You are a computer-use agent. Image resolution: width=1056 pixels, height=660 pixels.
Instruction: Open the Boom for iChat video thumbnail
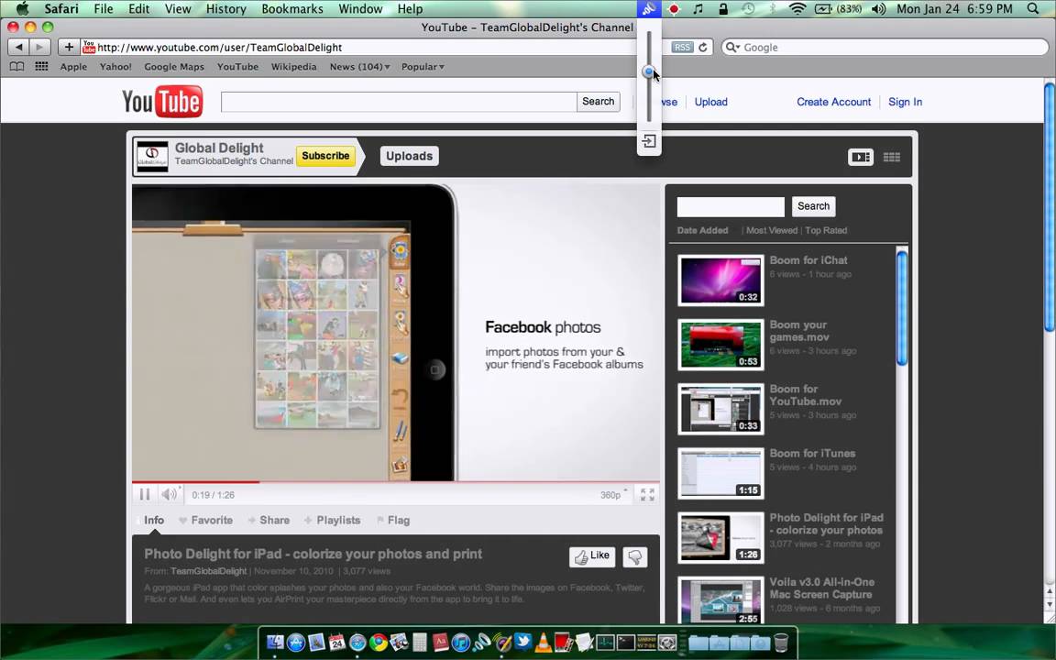[720, 280]
